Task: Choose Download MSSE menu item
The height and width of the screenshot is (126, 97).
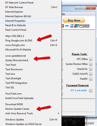Action: point(30,104)
